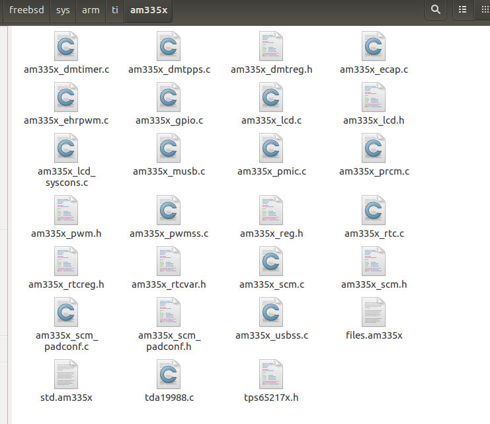Select the std.am335x text file icon
The width and height of the screenshot is (490, 424).
(66, 374)
